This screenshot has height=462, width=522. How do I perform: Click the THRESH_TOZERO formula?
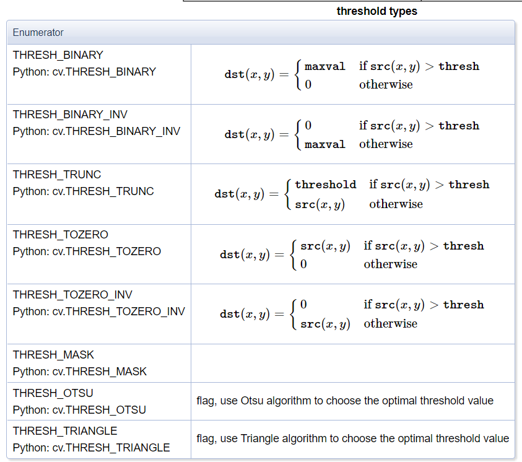pos(352,255)
